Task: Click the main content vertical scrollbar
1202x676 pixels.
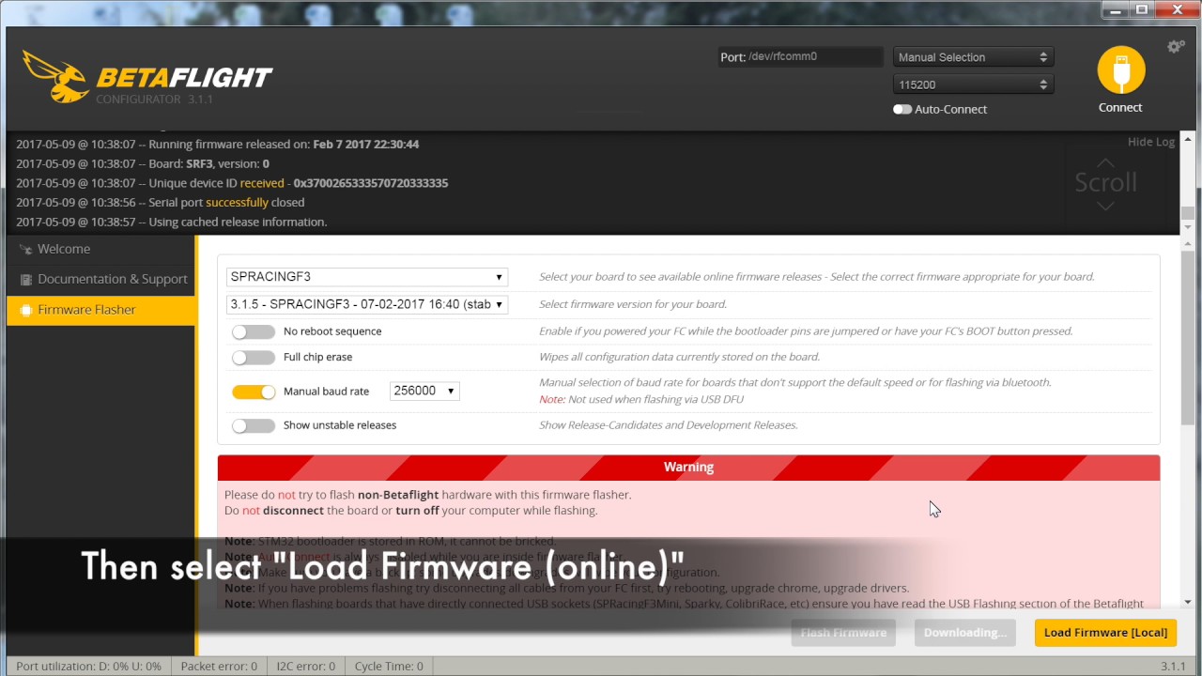Action: click(x=1188, y=421)
